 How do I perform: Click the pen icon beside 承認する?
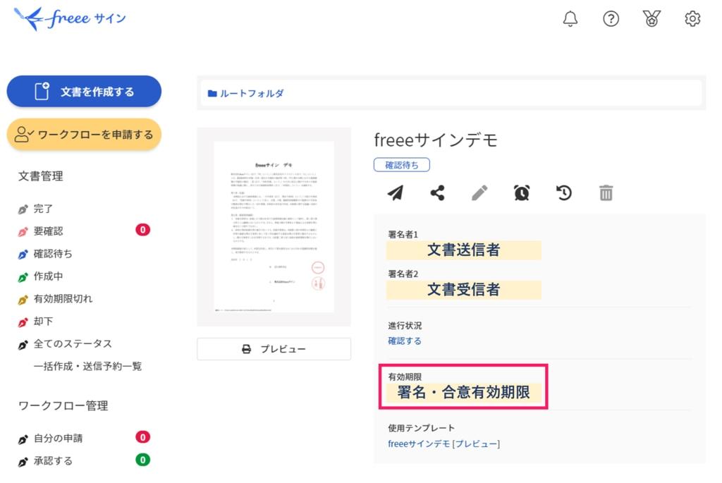[23, 462]
